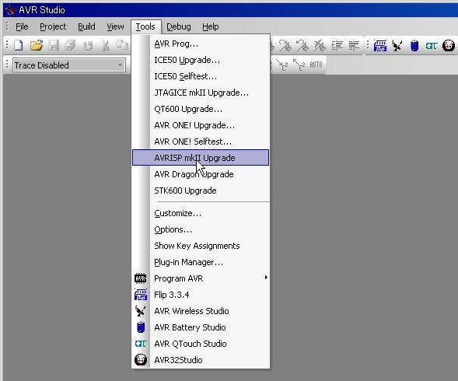The width and height of the screenshot is (458, 381).
Task: Click the Flip icon in top-right toolbar
Action: tap(380, 46)
